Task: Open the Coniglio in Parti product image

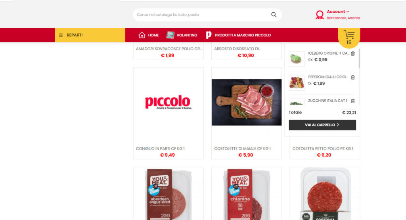Action: tap(168, 102)
